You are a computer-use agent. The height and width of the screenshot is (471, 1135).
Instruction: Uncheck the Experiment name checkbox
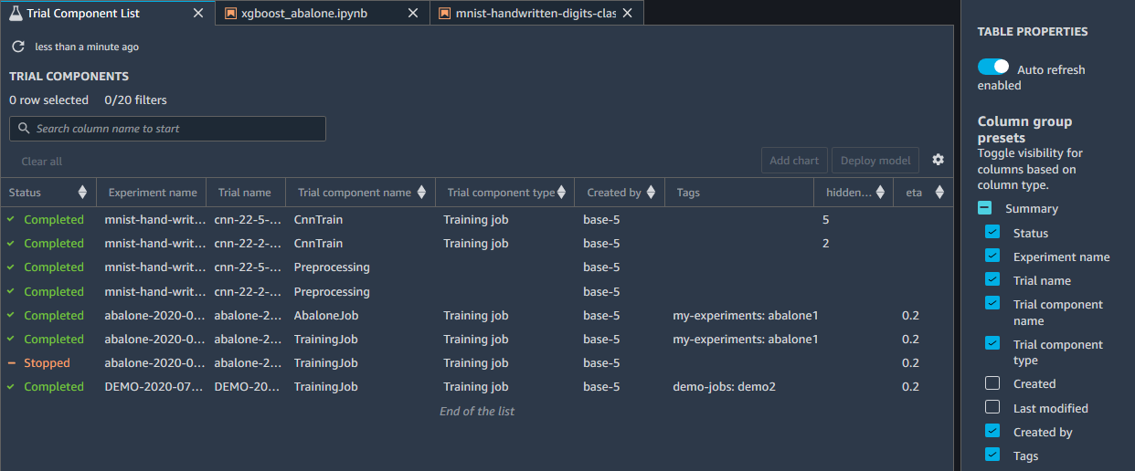click(x=992, y=256)
